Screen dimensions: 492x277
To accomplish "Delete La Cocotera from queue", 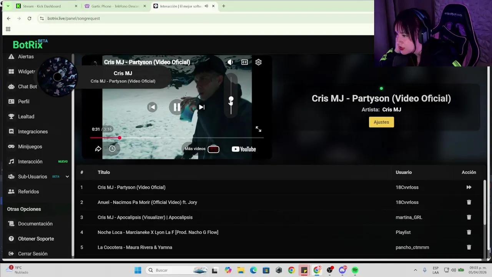I will [x=469, y=247].
